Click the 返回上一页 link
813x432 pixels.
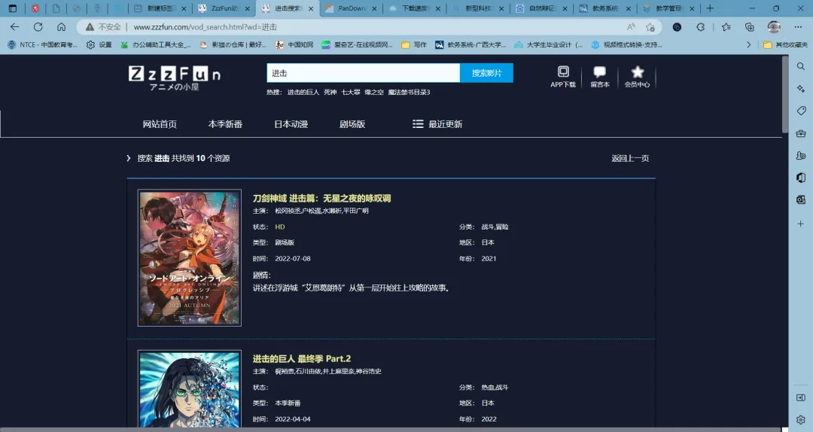click(x=630, y=158)
